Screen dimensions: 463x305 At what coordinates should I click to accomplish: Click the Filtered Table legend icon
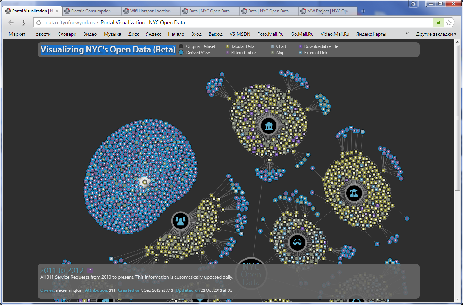tap(228, 53)
